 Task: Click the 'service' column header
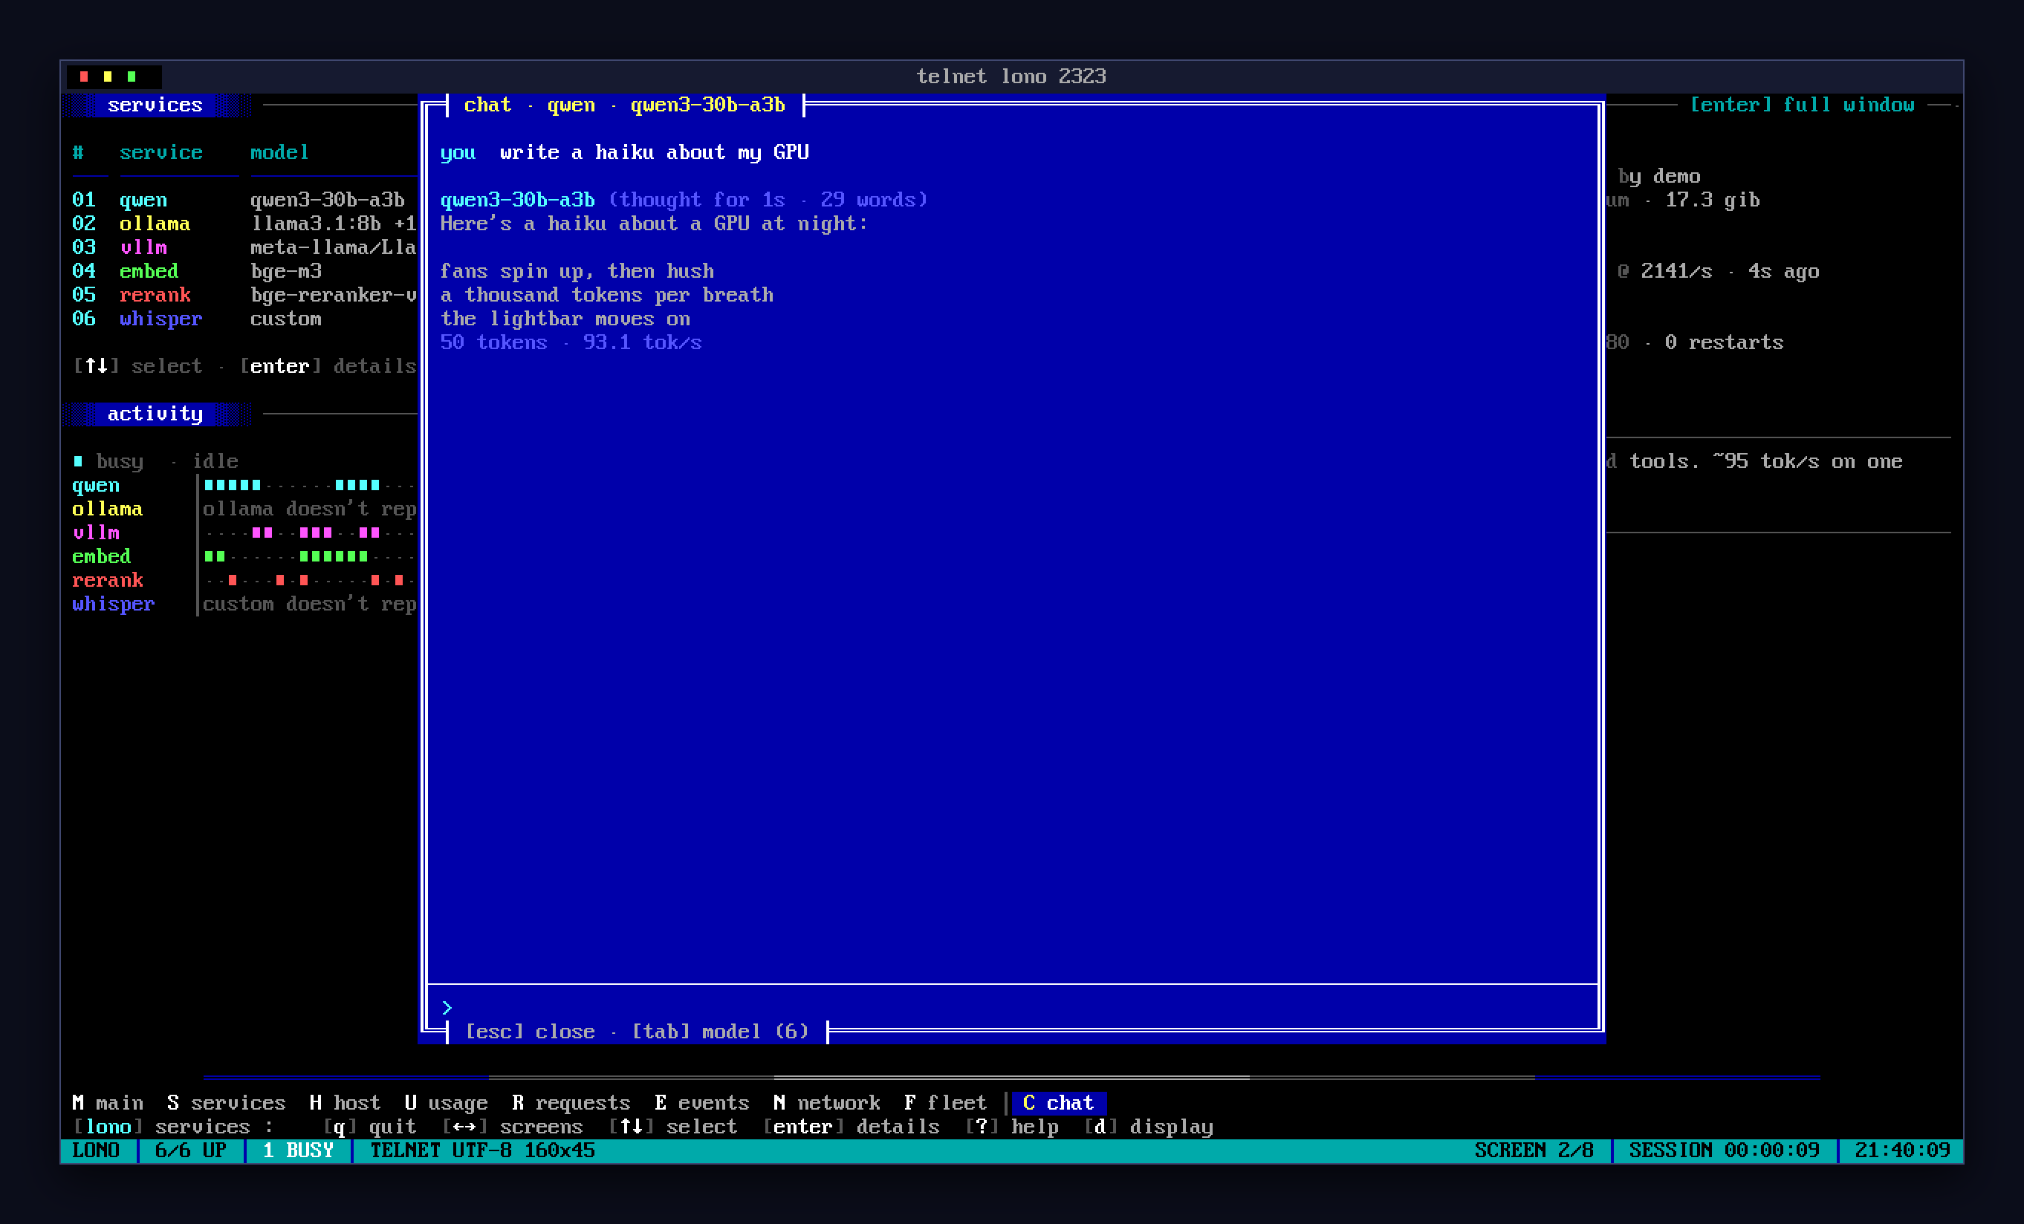[x=161, y=152]
